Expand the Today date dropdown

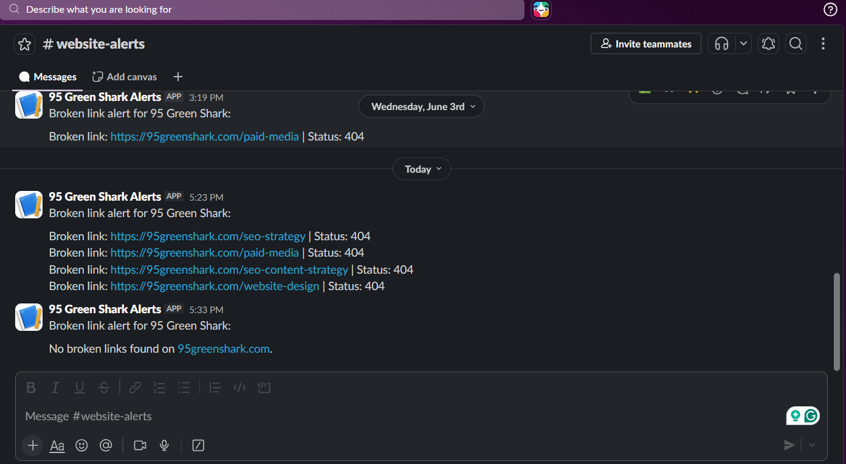click(x=422, y=169)
